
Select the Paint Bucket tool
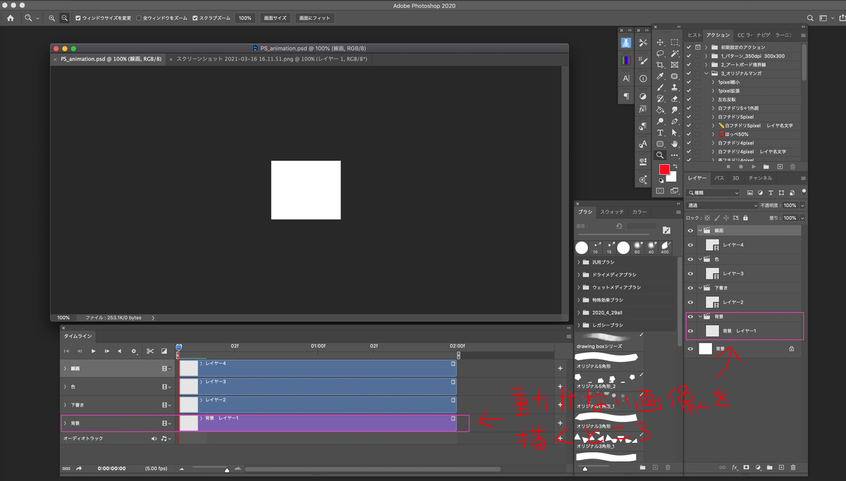[661, 110]
